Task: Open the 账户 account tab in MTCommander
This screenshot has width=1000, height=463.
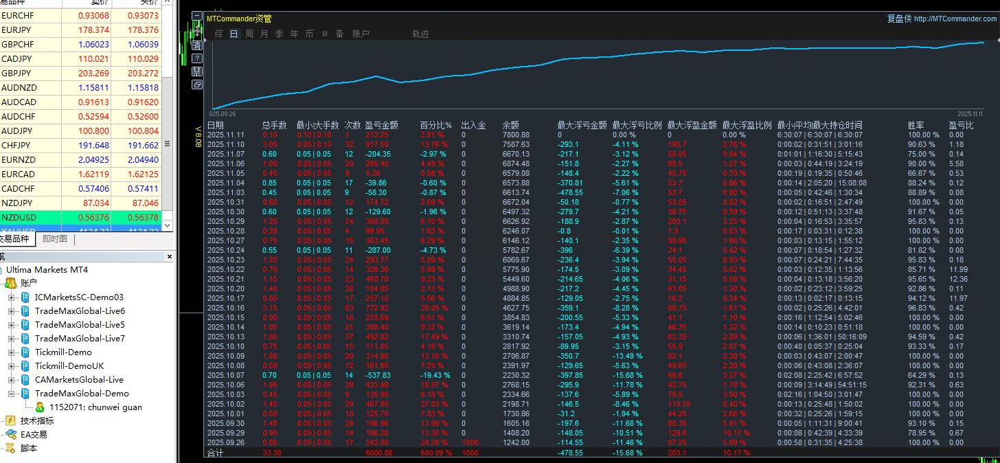Action: point(361,34)
